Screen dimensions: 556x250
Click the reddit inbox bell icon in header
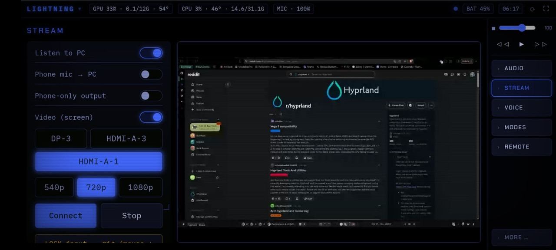[465, 75]
